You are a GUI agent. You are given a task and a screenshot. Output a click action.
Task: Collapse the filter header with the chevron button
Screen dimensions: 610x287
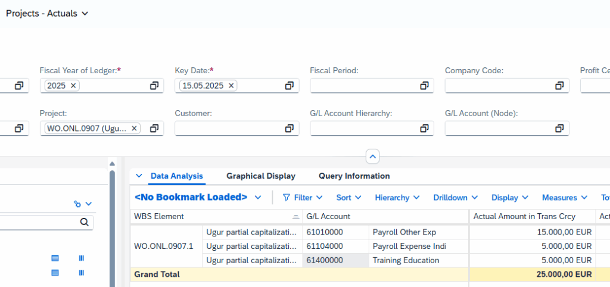(372, 157)
